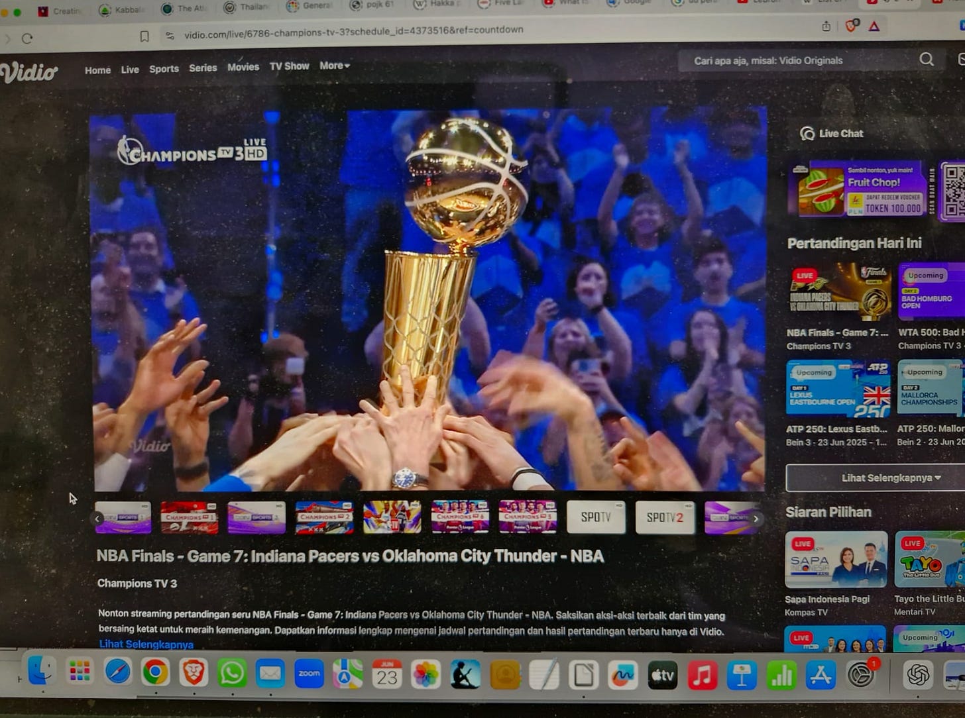Open the Live menu item
Viewport: 965px width, 718px height.
click(x=130, y=70)
